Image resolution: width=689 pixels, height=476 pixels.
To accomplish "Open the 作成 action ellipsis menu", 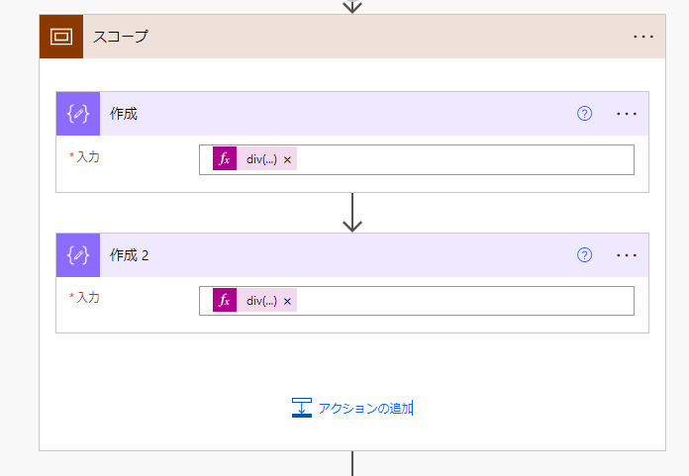I will point(627,114).
